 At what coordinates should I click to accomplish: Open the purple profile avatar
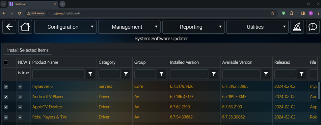coord(311,13)
